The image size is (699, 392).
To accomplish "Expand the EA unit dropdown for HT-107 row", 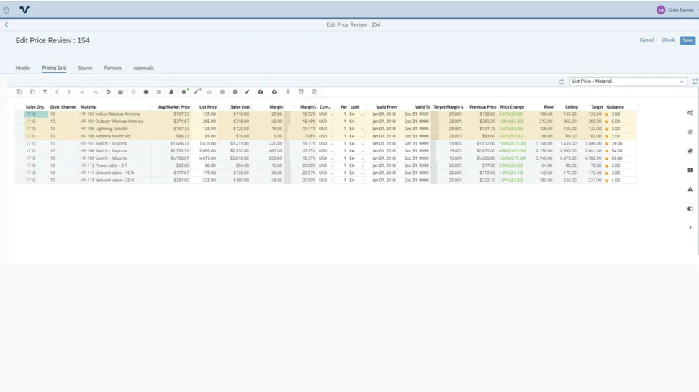I will tap(362, 144).
